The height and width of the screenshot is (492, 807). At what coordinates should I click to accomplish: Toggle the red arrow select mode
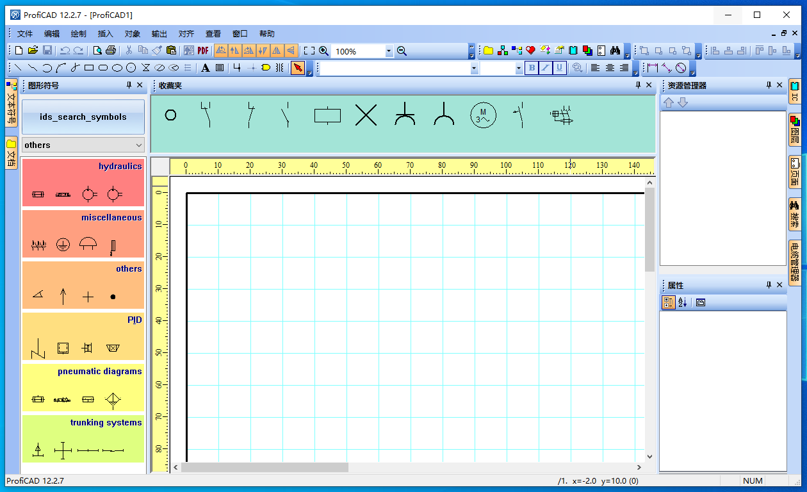(297, 68)
